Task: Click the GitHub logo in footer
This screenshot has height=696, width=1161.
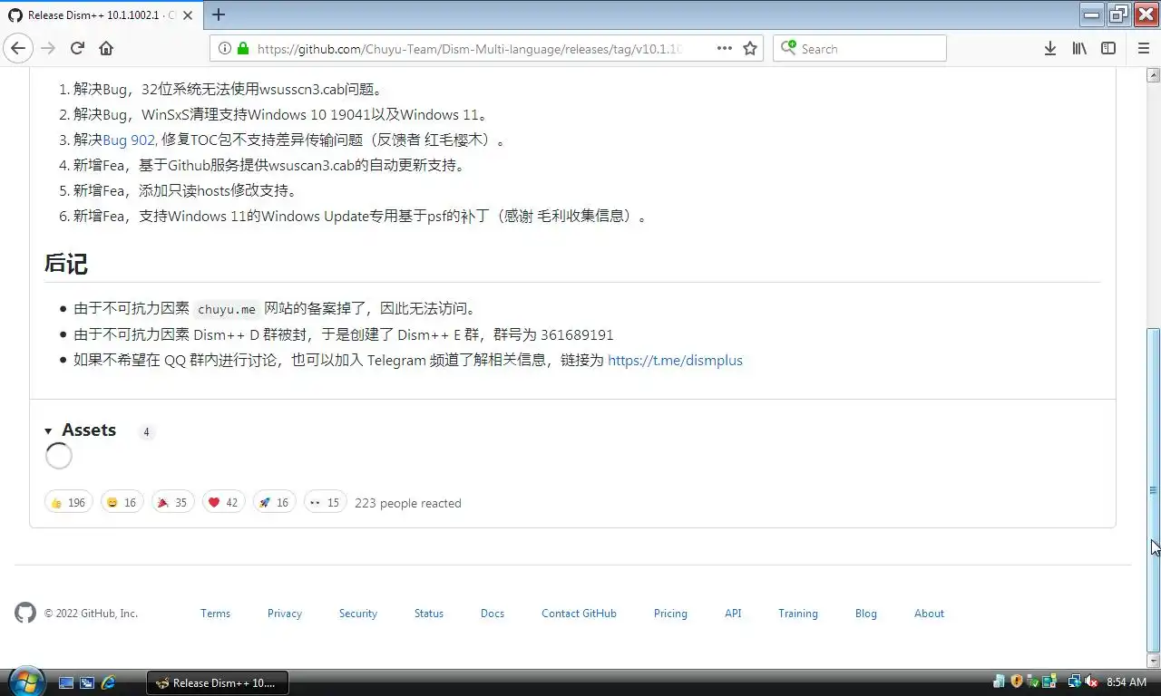Action: click(x=25, y=613)
